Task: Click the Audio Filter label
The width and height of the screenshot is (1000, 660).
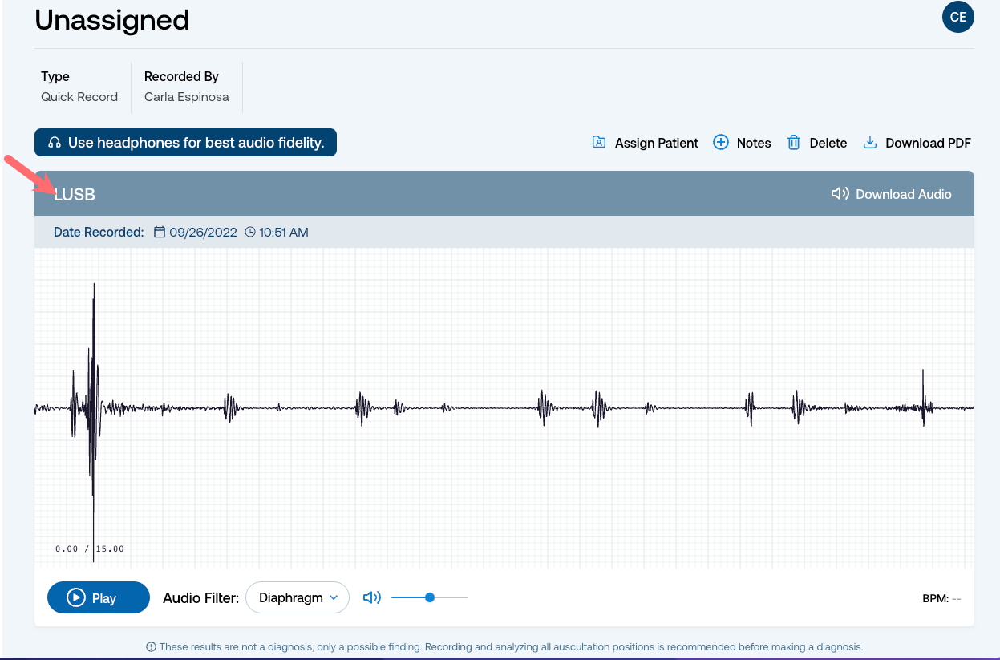Action: pyautogui.click(x=200, y=597)
